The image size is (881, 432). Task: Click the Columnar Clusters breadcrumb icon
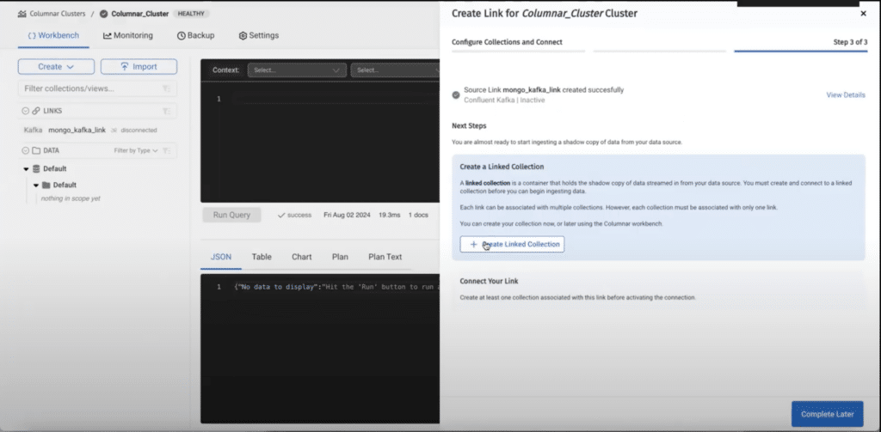click(21, 14)
